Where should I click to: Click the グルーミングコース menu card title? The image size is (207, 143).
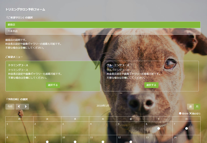coord(118,65)
